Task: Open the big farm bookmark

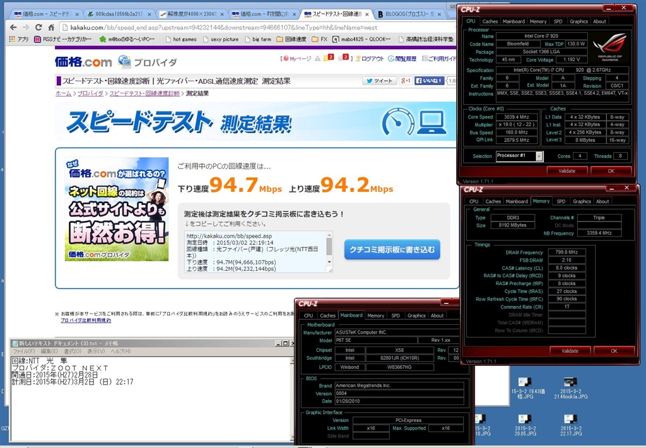Action: click(258, 39)
